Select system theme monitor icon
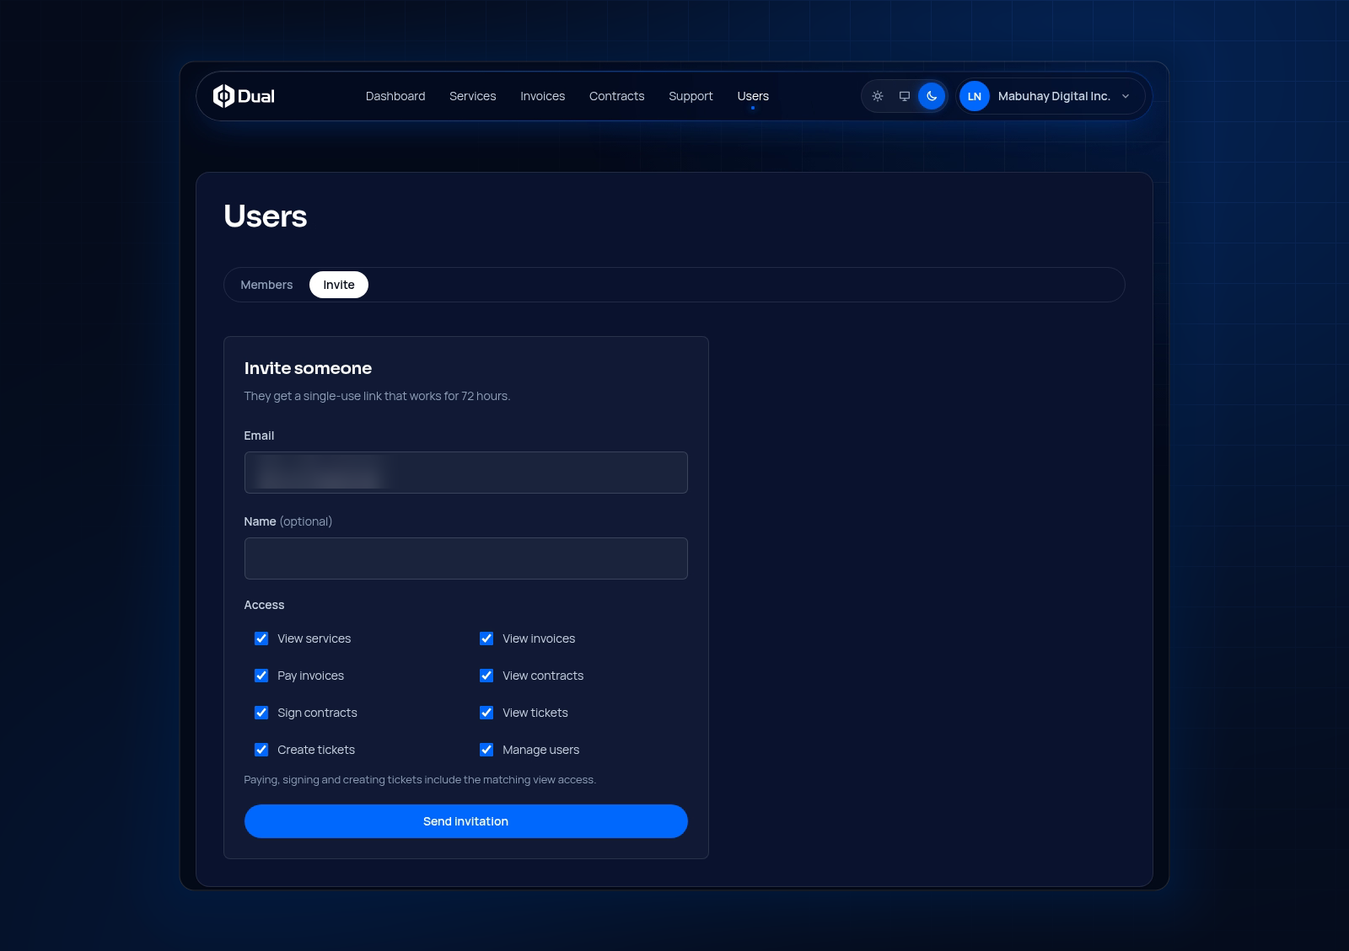Viewport: 1349px width, 951px height. click(x=905, y=96)
